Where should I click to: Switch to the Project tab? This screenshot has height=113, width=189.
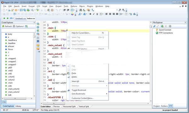point(156,106)
